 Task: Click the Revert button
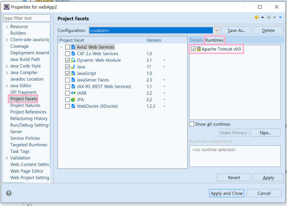point(234,177)
